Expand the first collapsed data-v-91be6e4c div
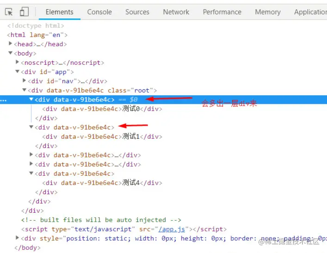 [x=31, y=154]
